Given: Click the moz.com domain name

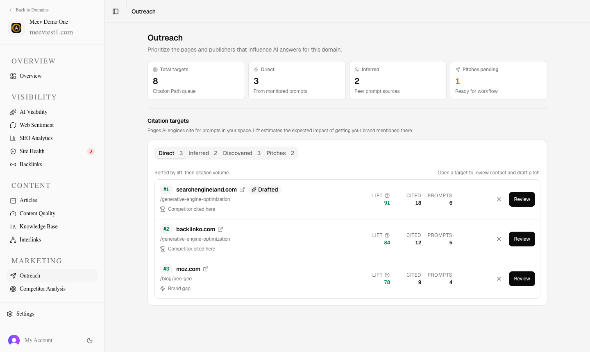Looking at the screenshot, I should 188,269.
